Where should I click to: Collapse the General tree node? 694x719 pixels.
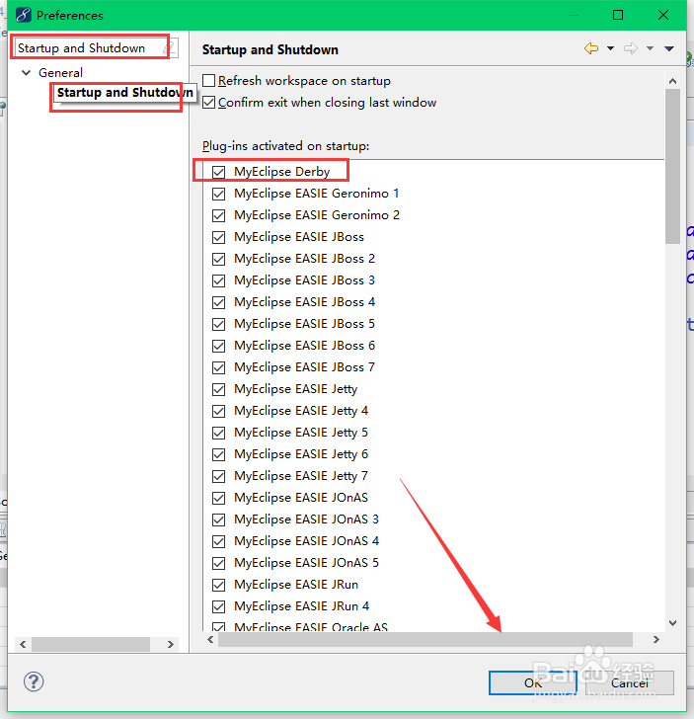pyautogui.click(x=26, y=72)
